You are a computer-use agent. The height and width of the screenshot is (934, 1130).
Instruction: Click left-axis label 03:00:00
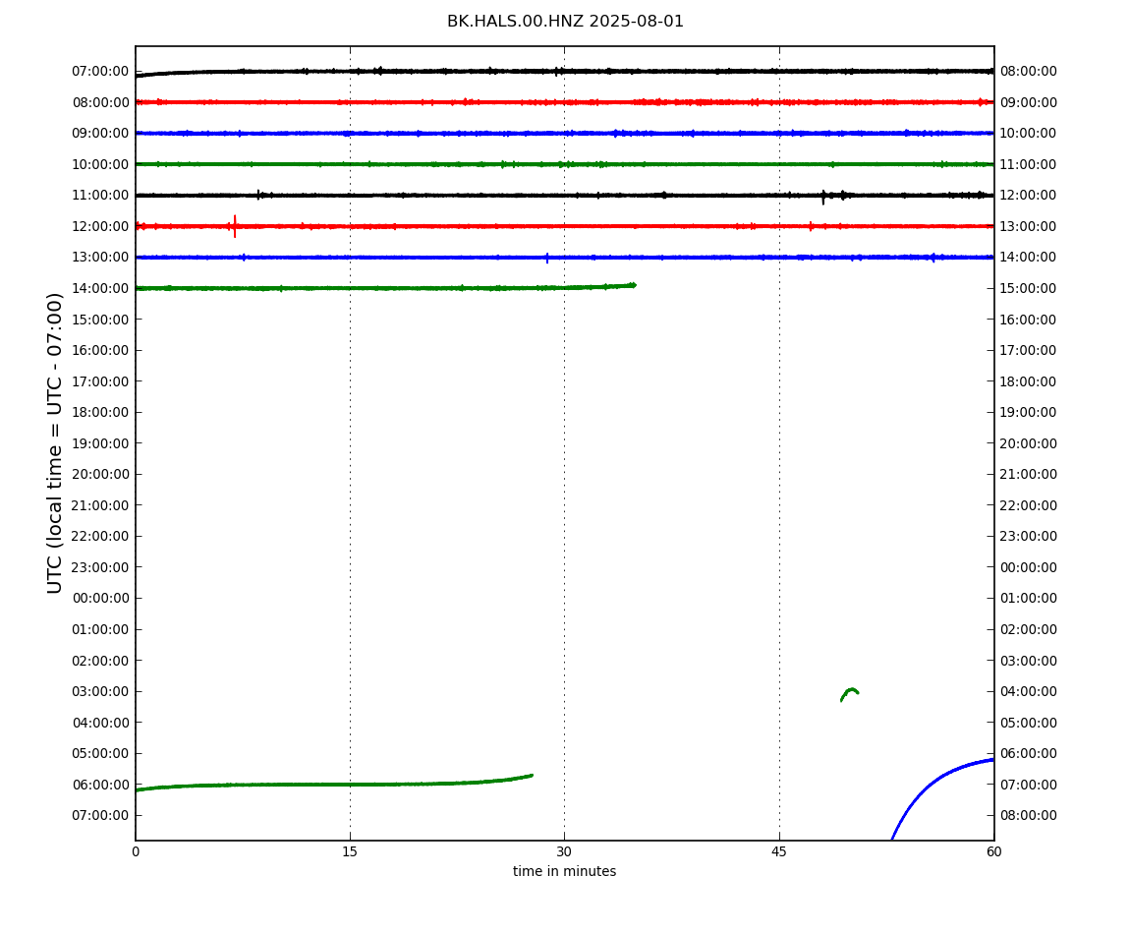pos(100,692)
